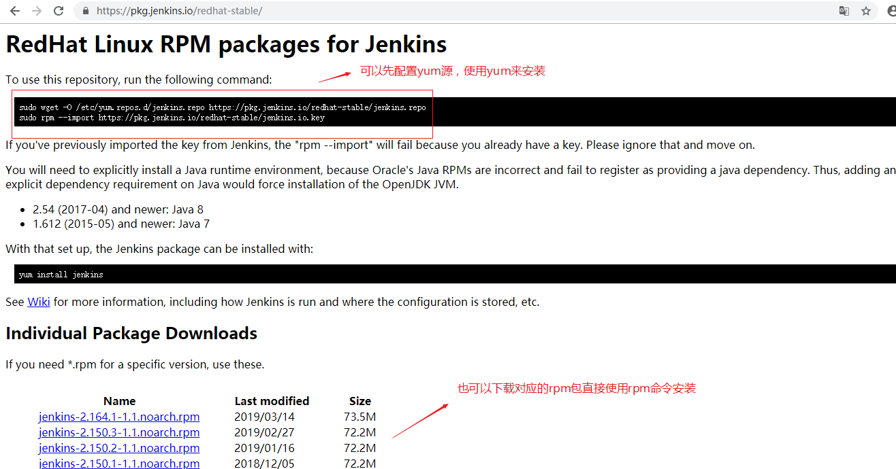896x469 pixels.
Task: Click "You will need to explicitly install" paragraph
Action: coord(451,177)
